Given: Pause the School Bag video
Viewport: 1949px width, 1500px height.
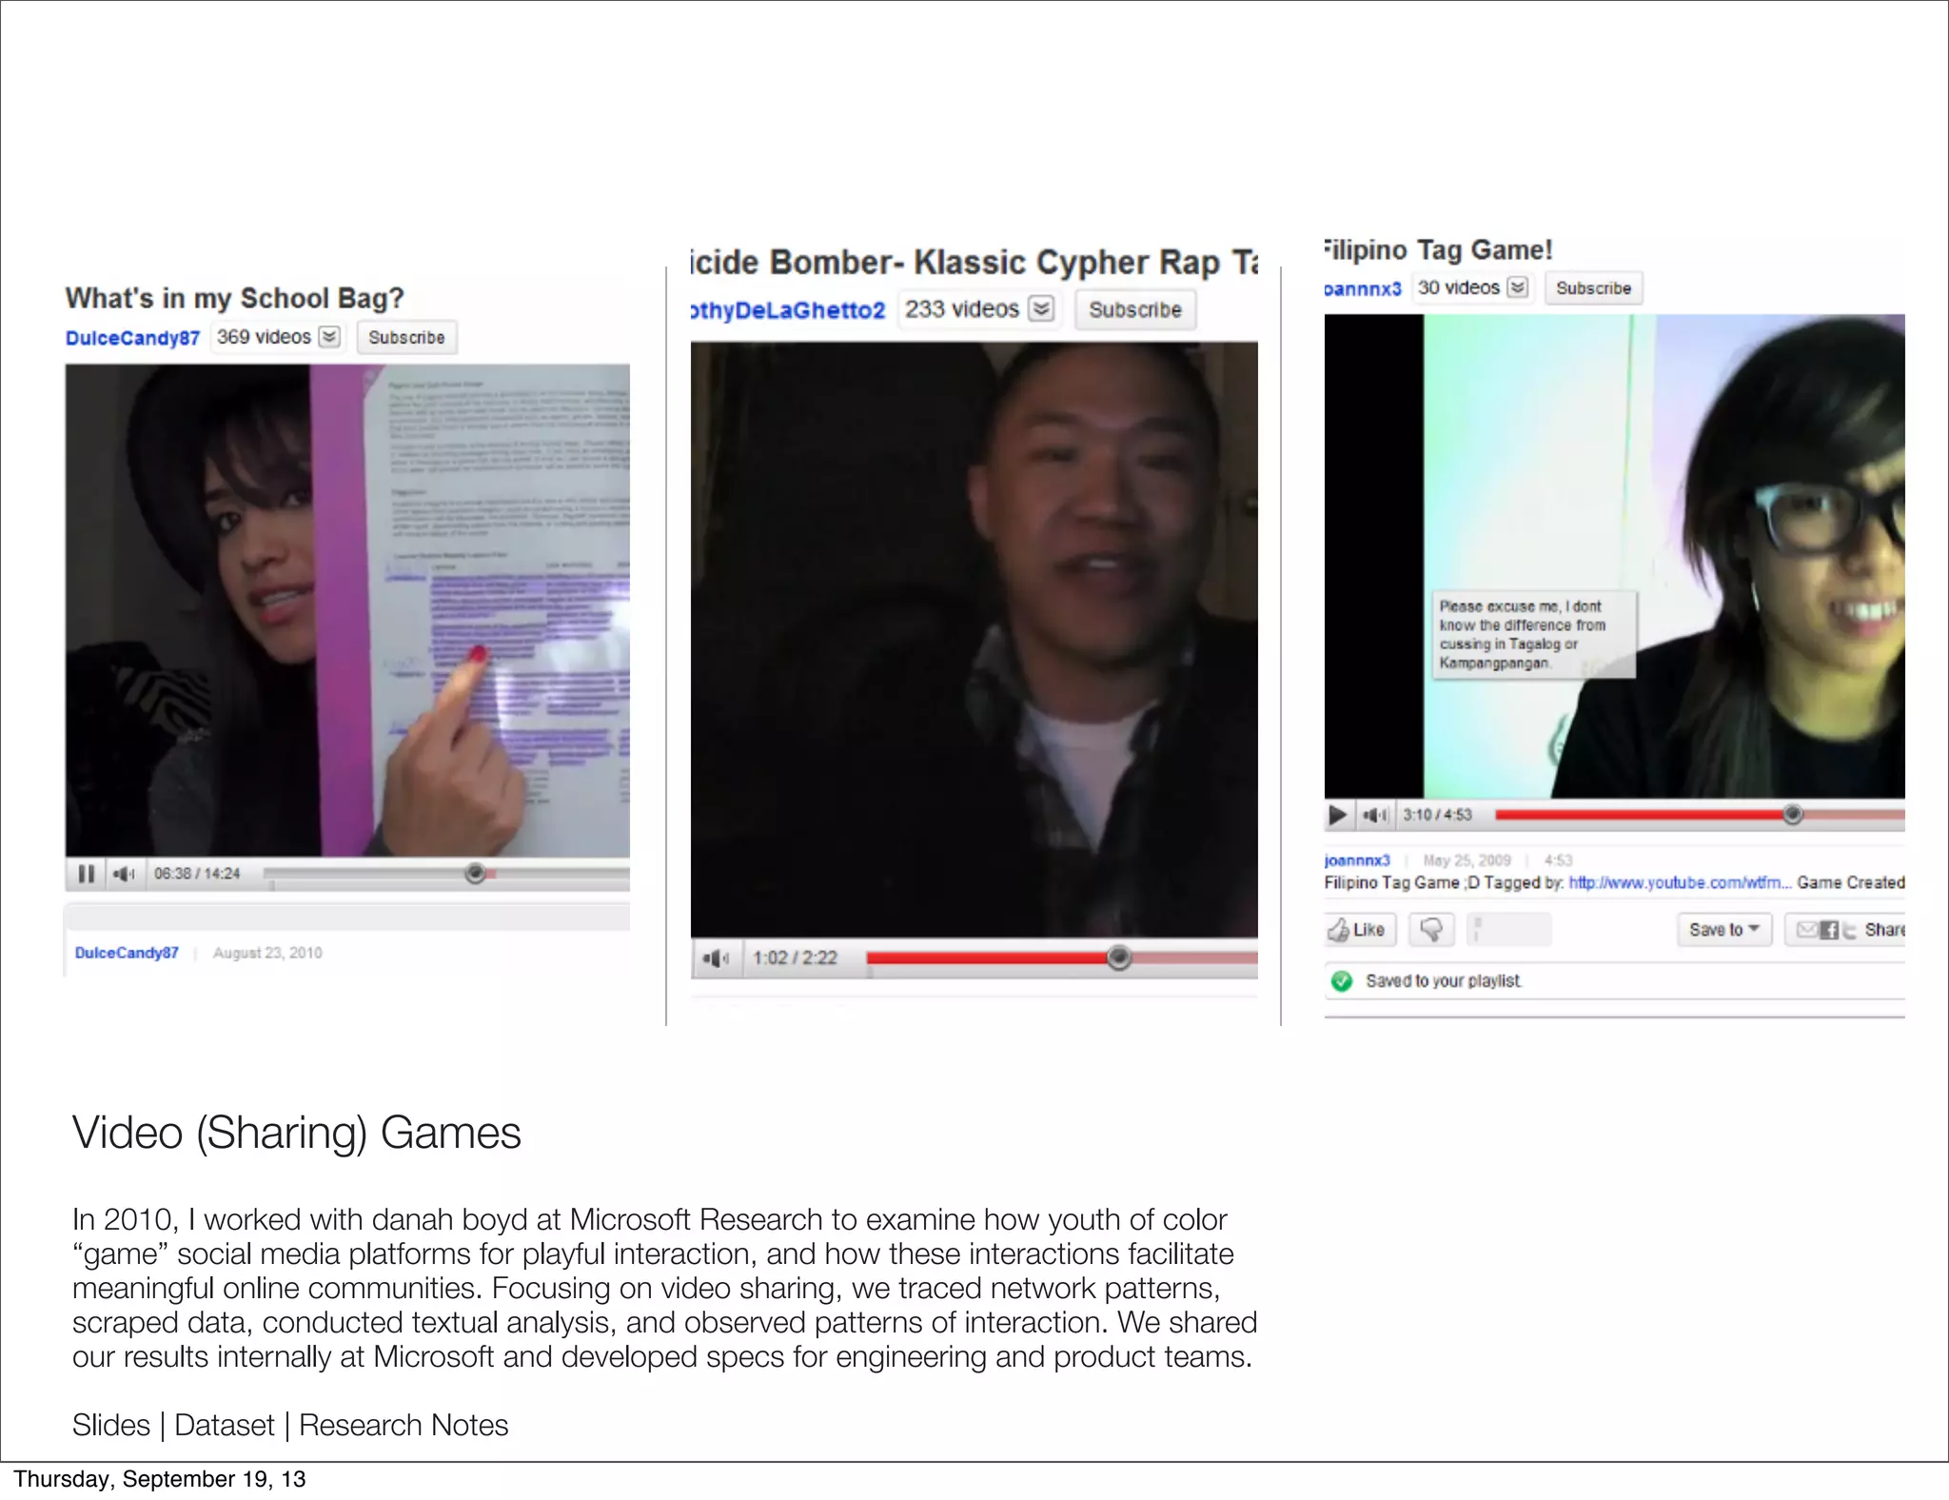Looking at the screenshot, I should tap(86, 874).
